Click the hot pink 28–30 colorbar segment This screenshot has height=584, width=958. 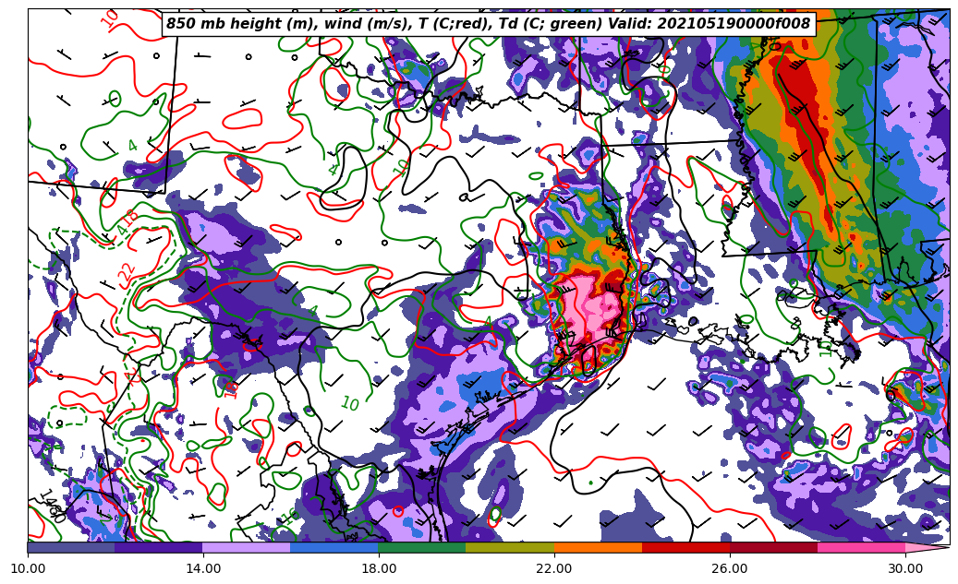click(x=861, y=547)
